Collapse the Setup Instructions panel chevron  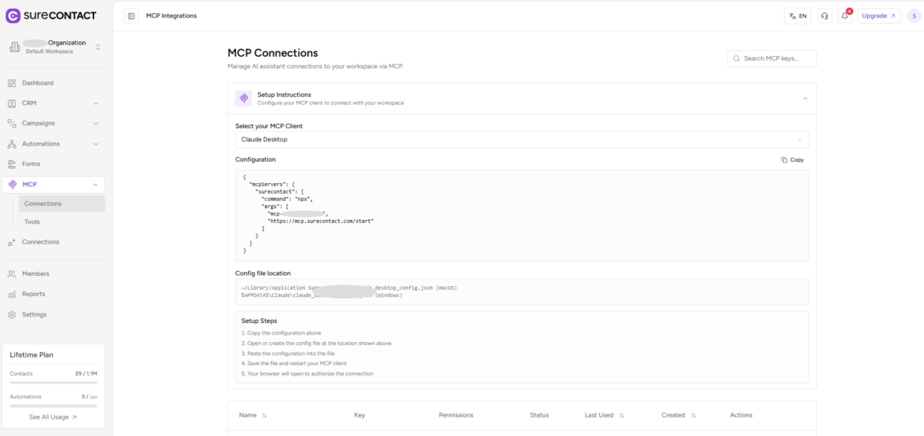(805, 98)
